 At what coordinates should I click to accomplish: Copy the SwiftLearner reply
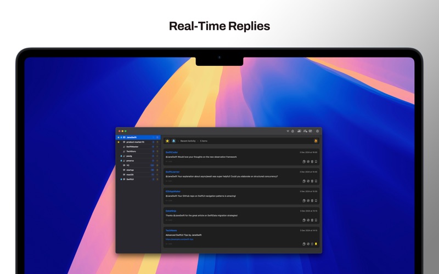[x=304, y=181]
